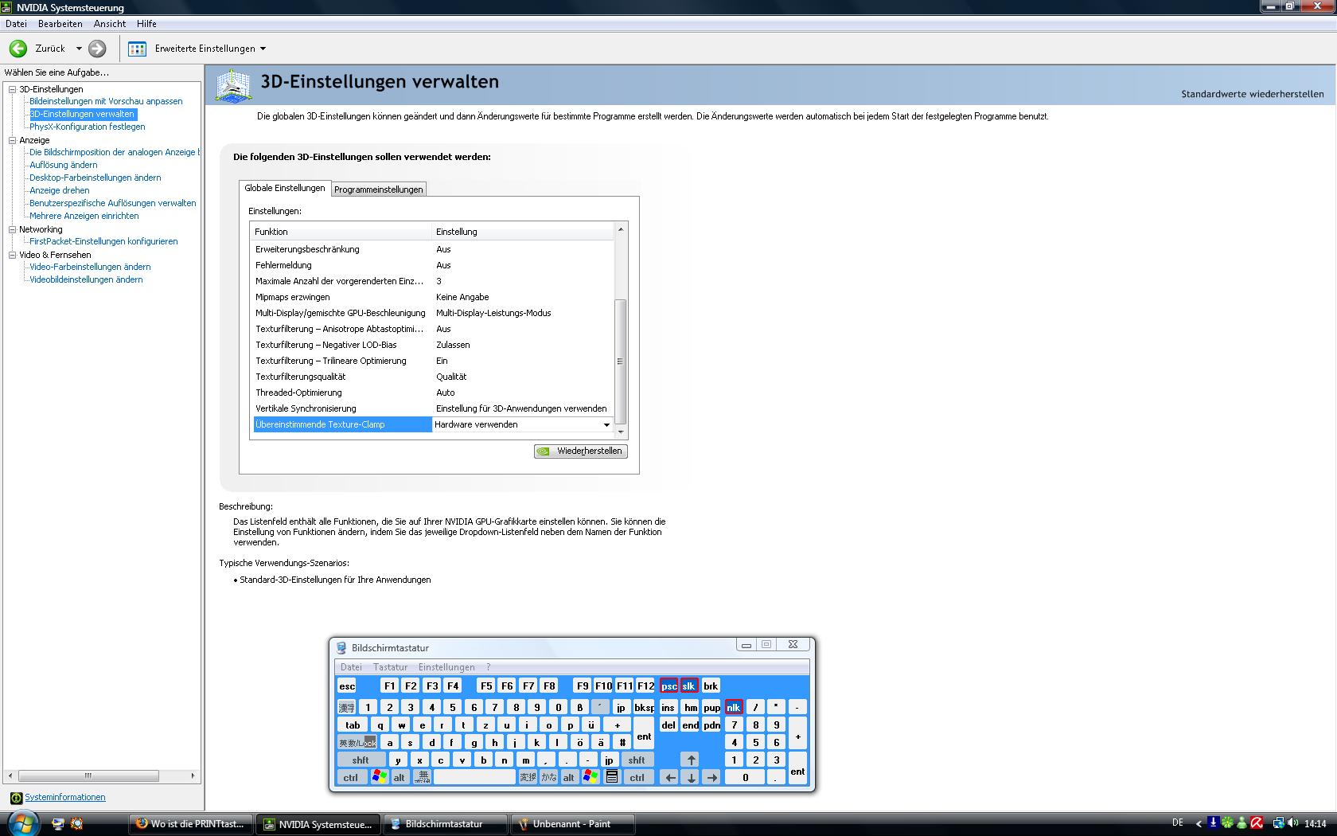
Task: Toggle the left ctrl key on the on-screen keyboard
Action: coord(351,777)
